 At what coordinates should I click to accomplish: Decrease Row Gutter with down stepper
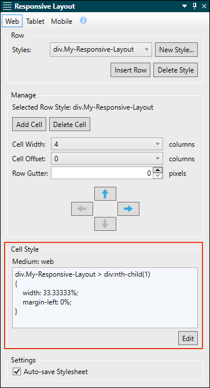[158, 176]
